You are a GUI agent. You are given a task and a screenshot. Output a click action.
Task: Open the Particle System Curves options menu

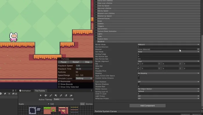pos(202,111)
